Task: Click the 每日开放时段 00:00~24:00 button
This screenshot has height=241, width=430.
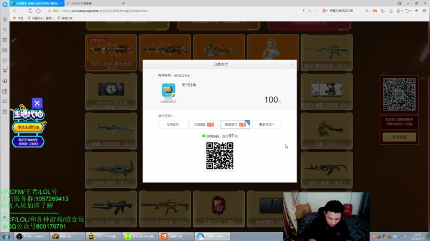Action: pyautogui.click(x=28, y=141)
